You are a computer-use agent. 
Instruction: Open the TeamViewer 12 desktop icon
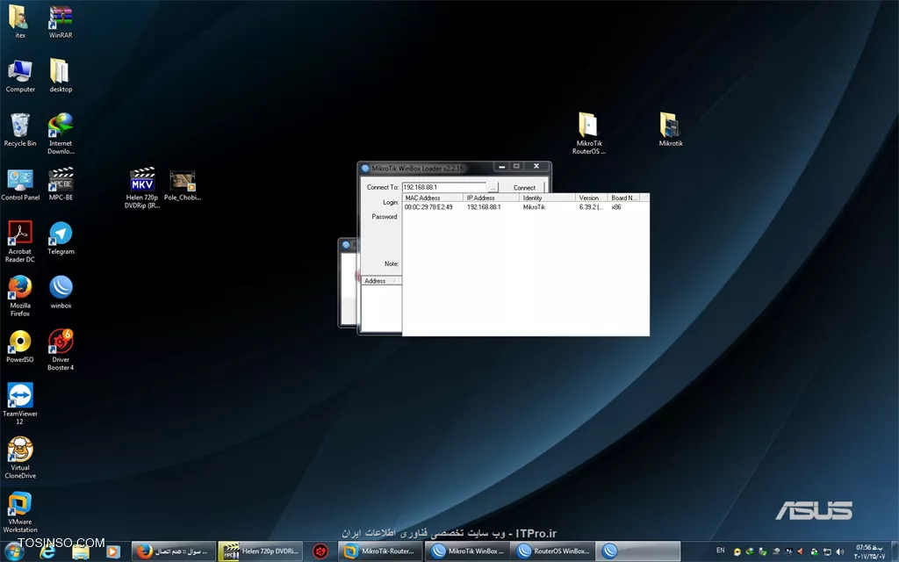point(19,397)
